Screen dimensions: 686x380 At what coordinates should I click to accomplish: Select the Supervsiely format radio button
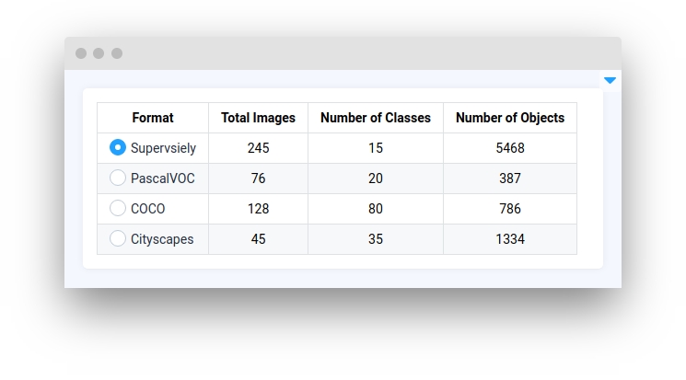coord(118,147)
